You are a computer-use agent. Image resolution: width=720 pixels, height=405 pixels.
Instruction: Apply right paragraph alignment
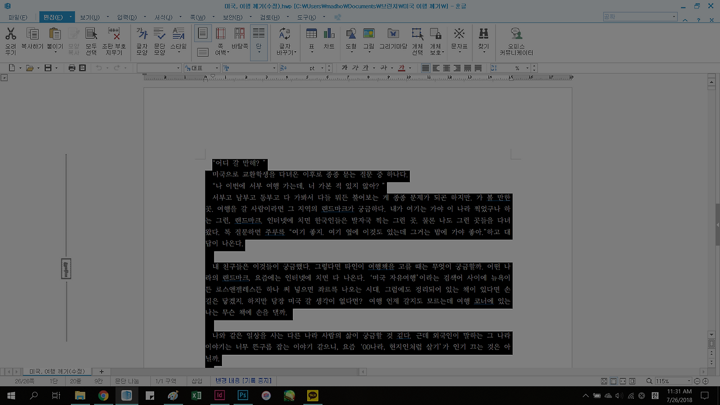[457, 68]
